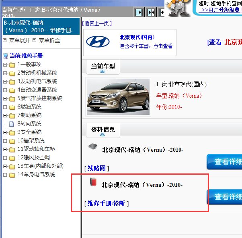Viewport: 242px width, 238px height.
Task: Click the folder icon of 7制动系统
Action: pyautogui.click(x=12, y=115)
